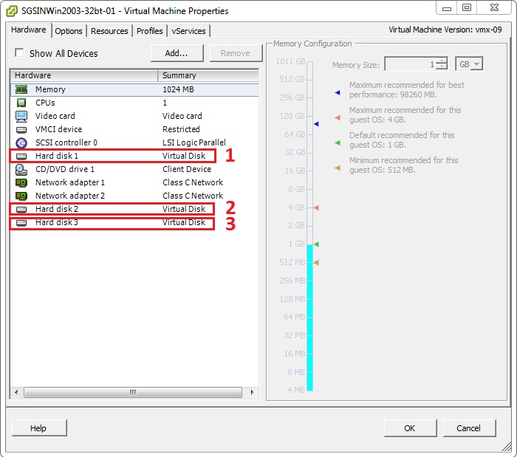
Task: Click the Restricted summary value
Action: pos(182,129)
